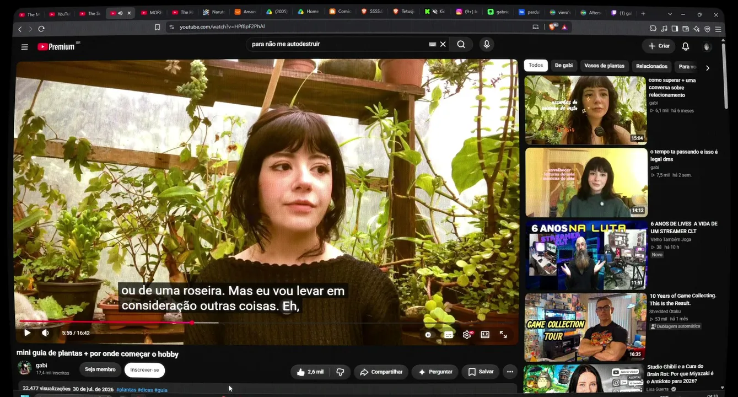The image size is (738, 397).
Task: Open more actions three-dot menu
Action: pyautogui.click(x=510, y=372)
